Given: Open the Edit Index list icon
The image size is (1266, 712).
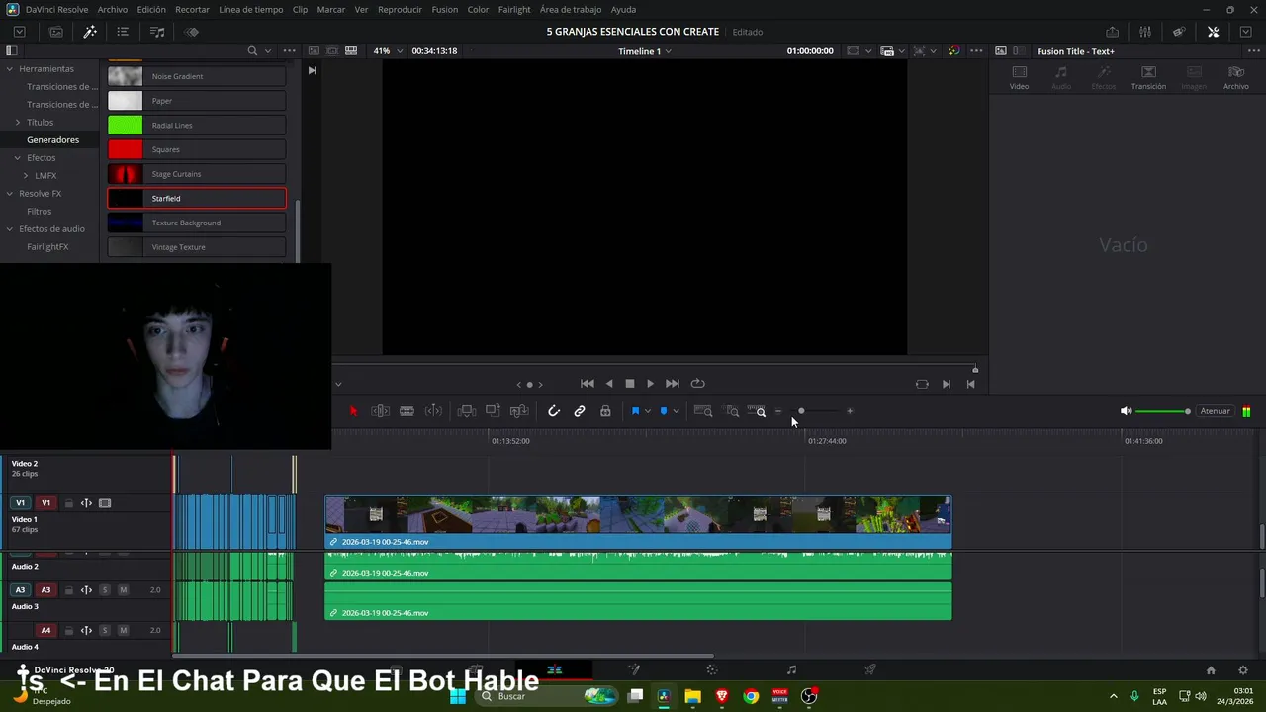Looking at the screenshot, I should pos(123,32).
